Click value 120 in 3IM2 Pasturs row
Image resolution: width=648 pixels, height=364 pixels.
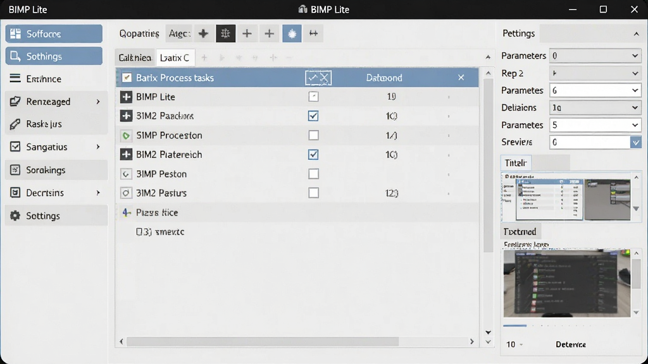(x=392, y=193)
